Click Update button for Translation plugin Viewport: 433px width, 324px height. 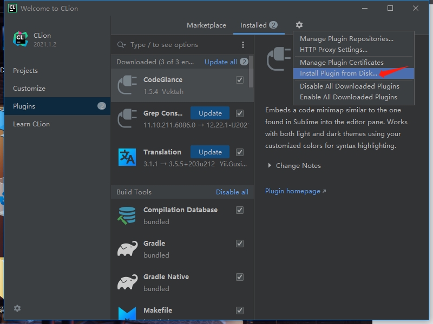210,152
